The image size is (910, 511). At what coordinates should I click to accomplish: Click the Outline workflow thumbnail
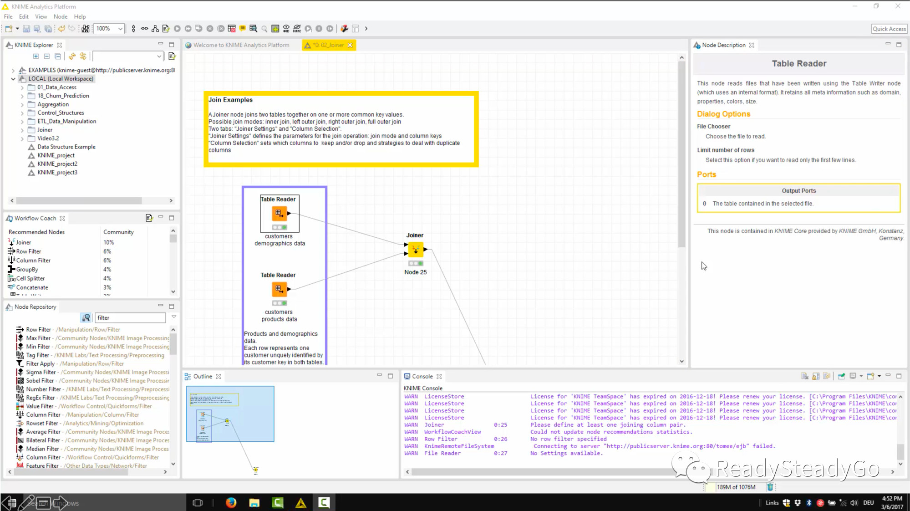[x=230, y=414]
